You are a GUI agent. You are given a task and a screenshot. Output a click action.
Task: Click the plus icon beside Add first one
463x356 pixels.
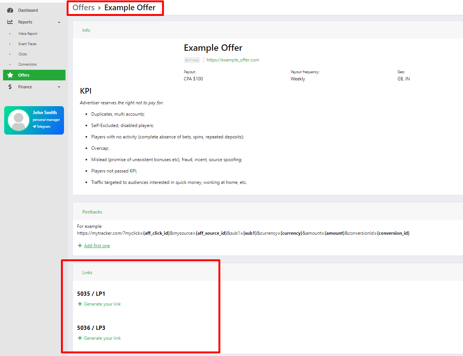coord(80,246)
